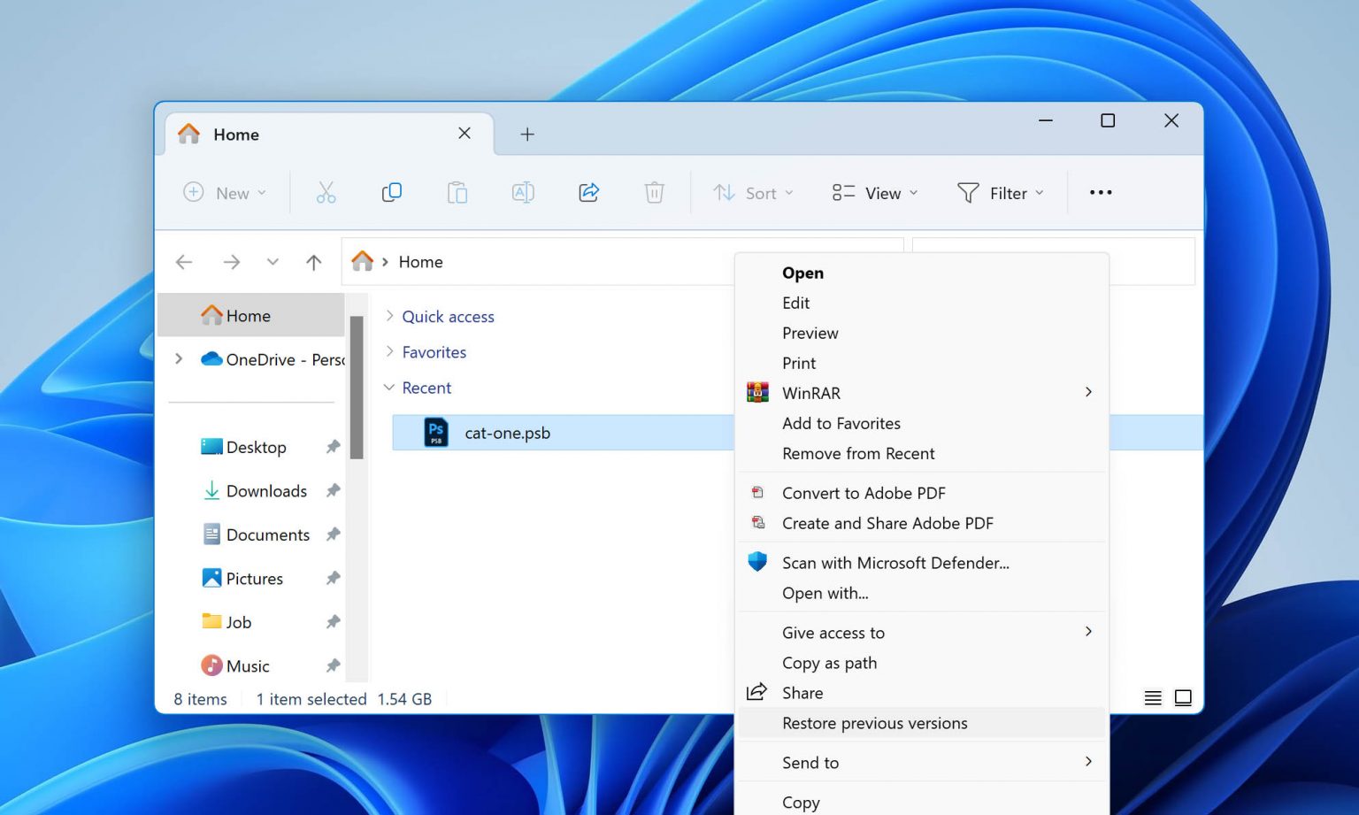This screenshot has width=1359, height=815.
Task: Switch to details list view icon
Action: (x=1153, y=698)
